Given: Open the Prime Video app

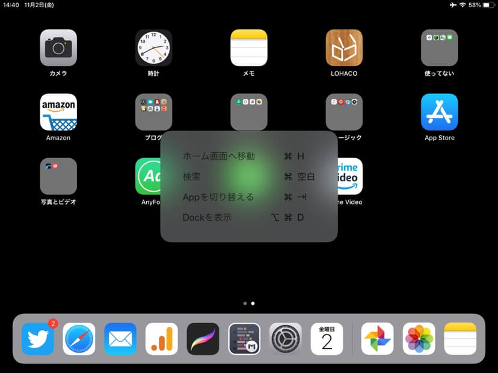Looking at the screenshot, I should point(350,176).
